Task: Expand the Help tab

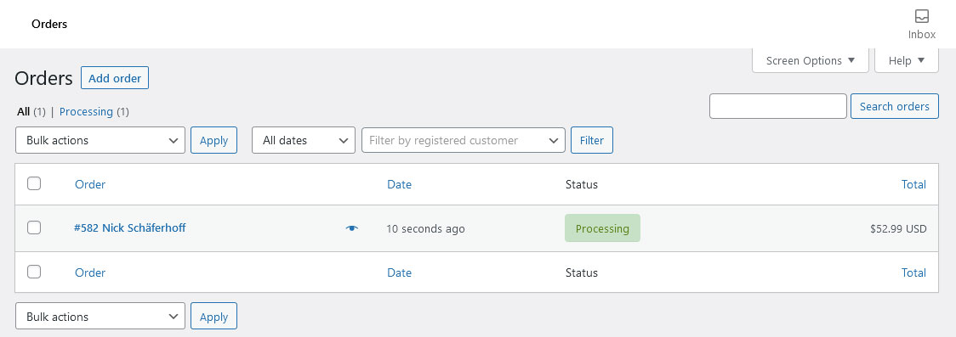Action: tap(907, 60)
